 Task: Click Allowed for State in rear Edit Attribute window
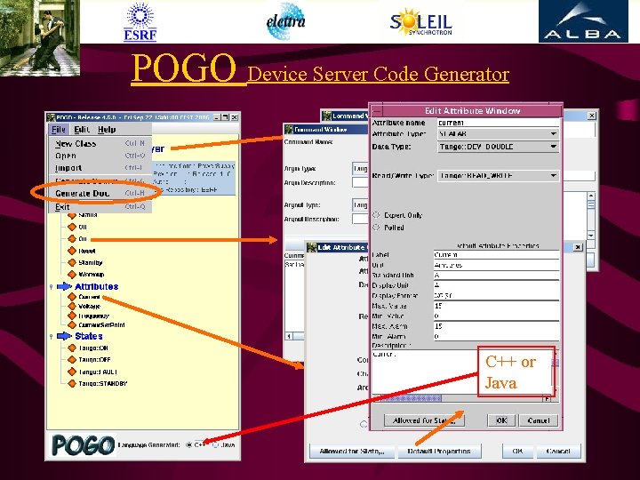coord(352,451)
